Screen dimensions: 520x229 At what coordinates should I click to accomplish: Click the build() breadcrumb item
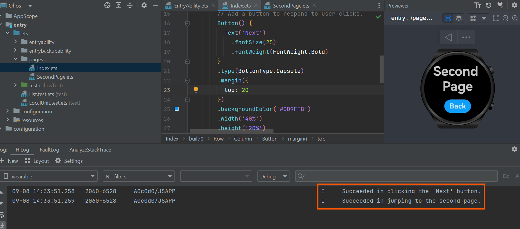pos(196,139)
